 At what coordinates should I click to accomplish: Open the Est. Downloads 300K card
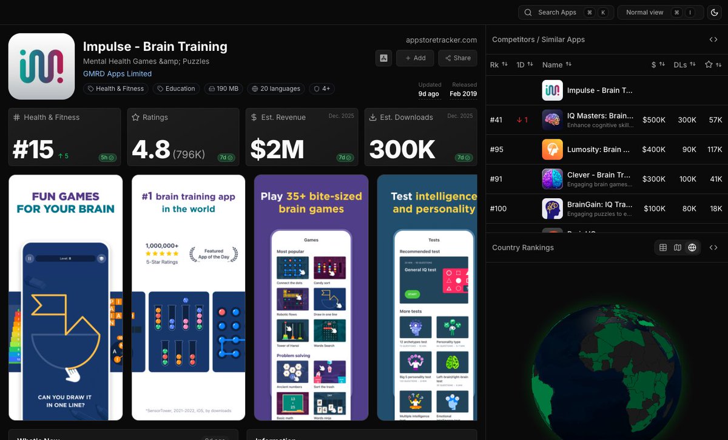pos(421,137)
